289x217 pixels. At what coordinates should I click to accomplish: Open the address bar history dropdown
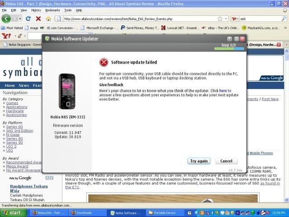coord(226,19)
